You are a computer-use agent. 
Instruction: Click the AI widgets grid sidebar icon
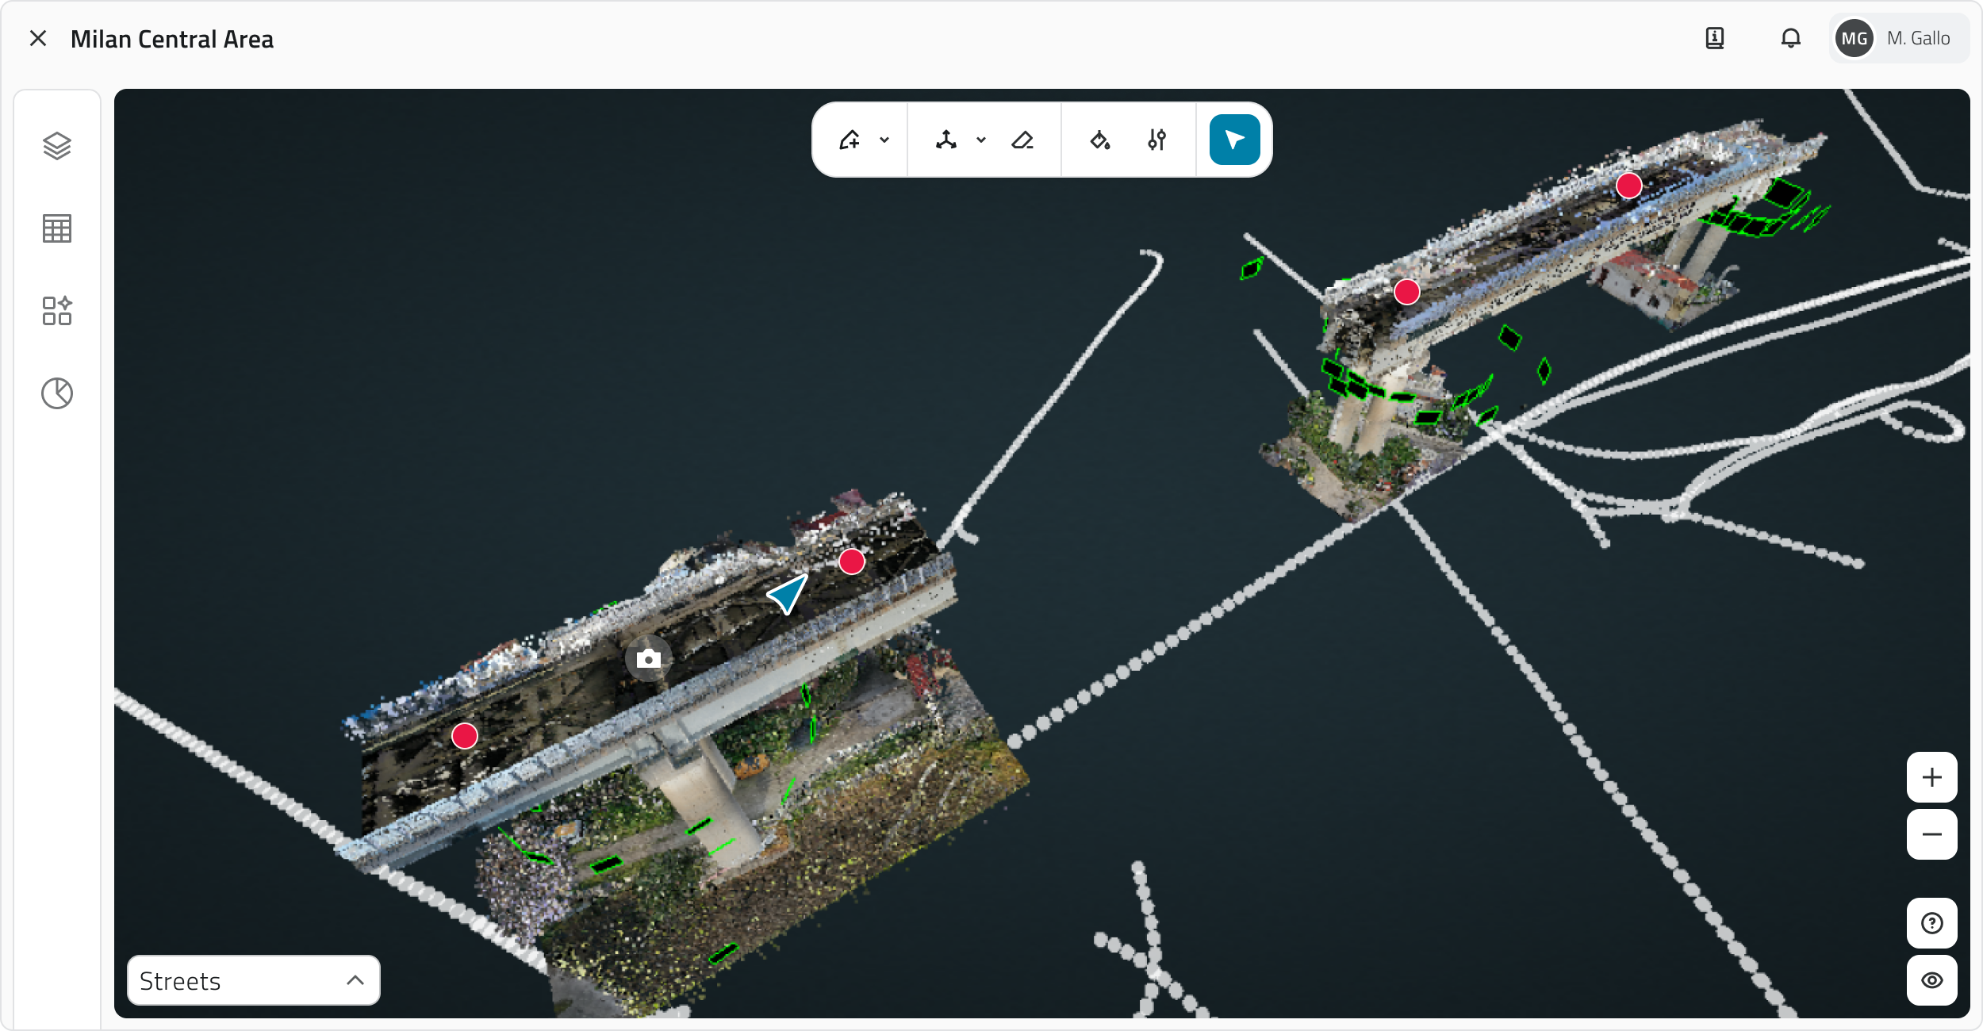click(57, 311)
